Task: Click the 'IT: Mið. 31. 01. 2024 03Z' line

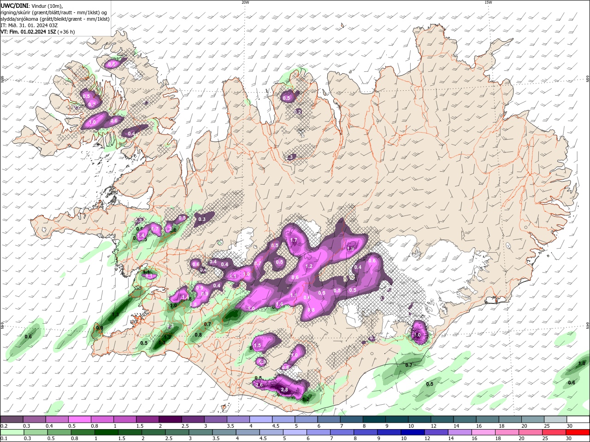Action: (29, 25)
